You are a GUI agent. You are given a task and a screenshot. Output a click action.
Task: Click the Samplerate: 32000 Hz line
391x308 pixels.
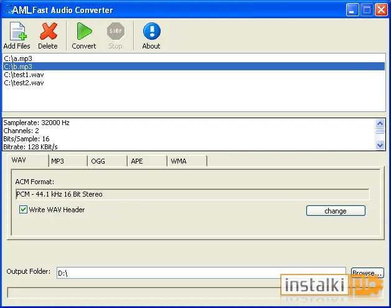(36, 123)
